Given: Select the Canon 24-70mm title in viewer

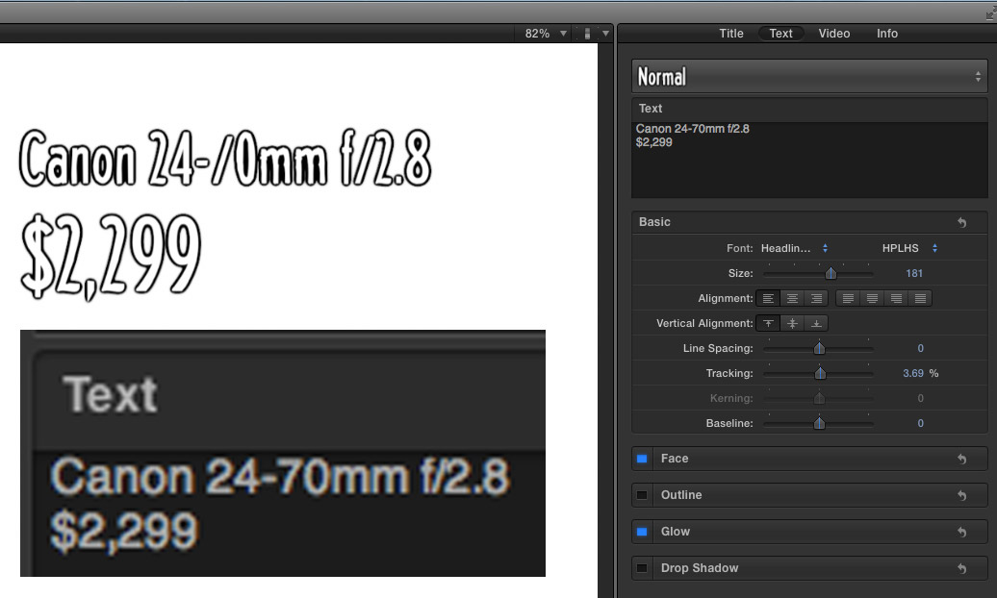Looking at the screenshot, I should coord(226,158).
